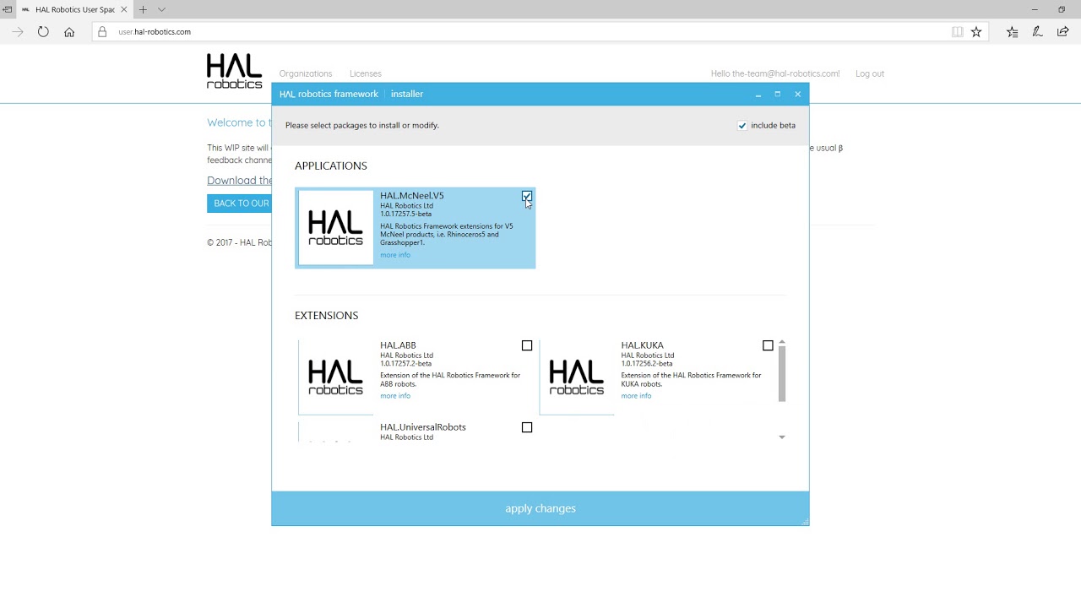This screenshot has width=1081, height=608.
Task: Add page to favorites star icon
Action: tap(976, 32)
